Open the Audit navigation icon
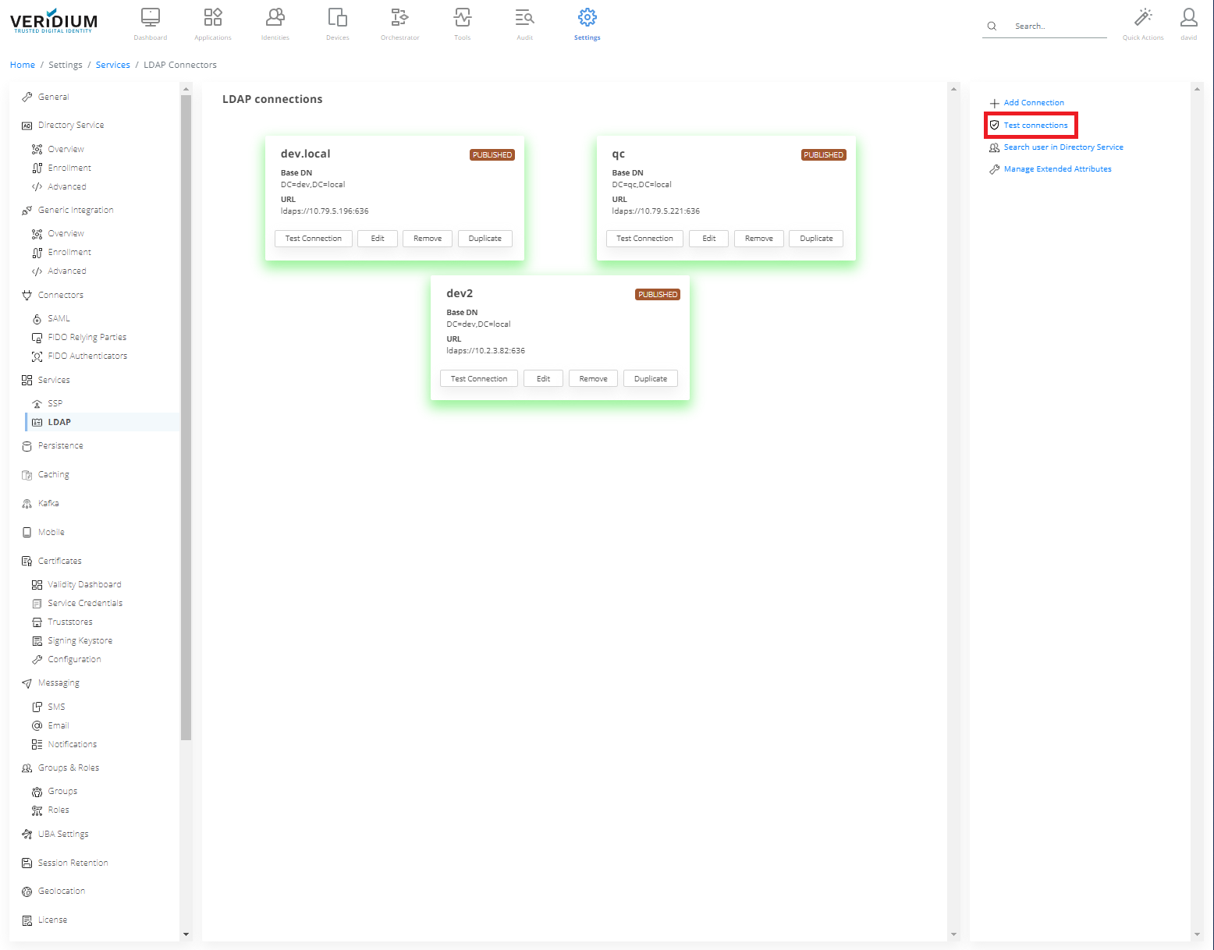This screenshot has width=1214, height=950. click(x=524, y=18)
